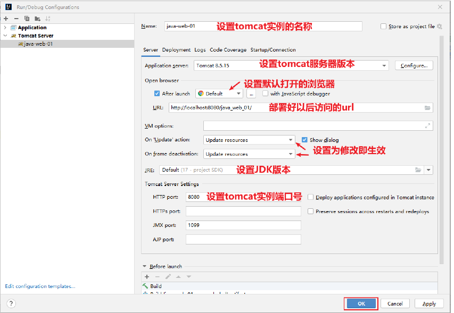
Task: Switch to the Deployment tab
Action: point(176,50)
